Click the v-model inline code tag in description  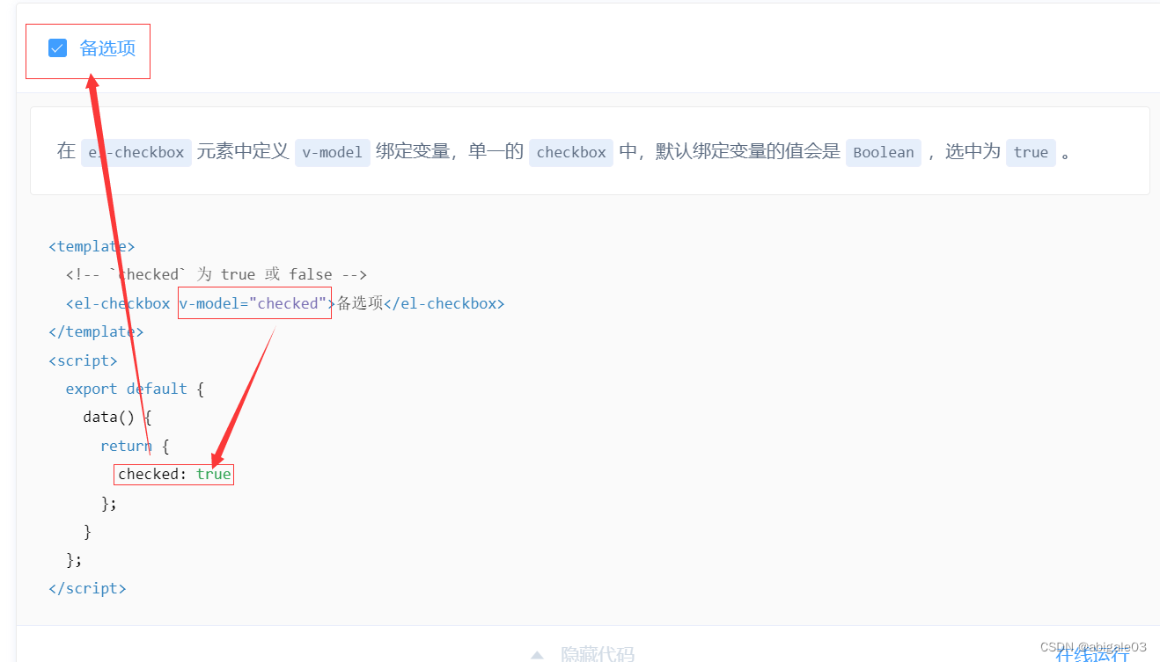(332, 152)
